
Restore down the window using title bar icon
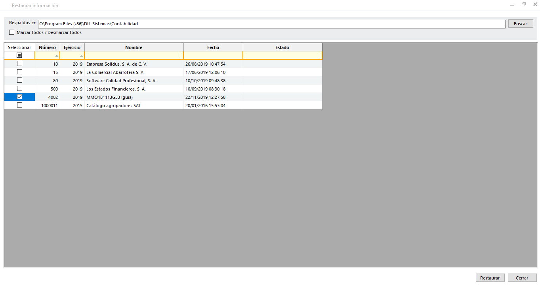(x=523, y=5)
